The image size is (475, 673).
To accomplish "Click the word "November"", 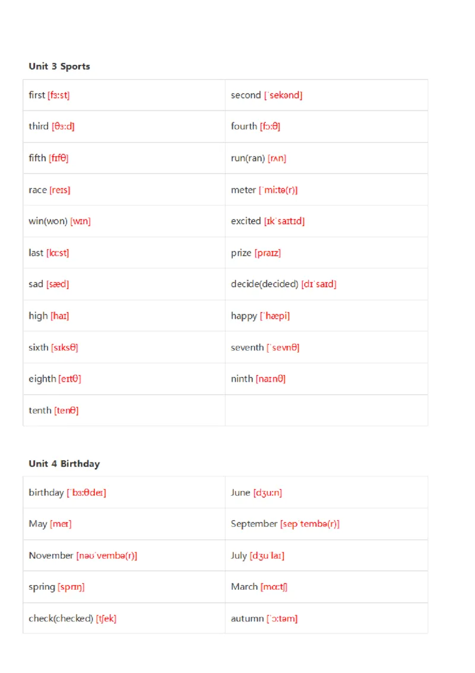I will click(x=51, y=555).
